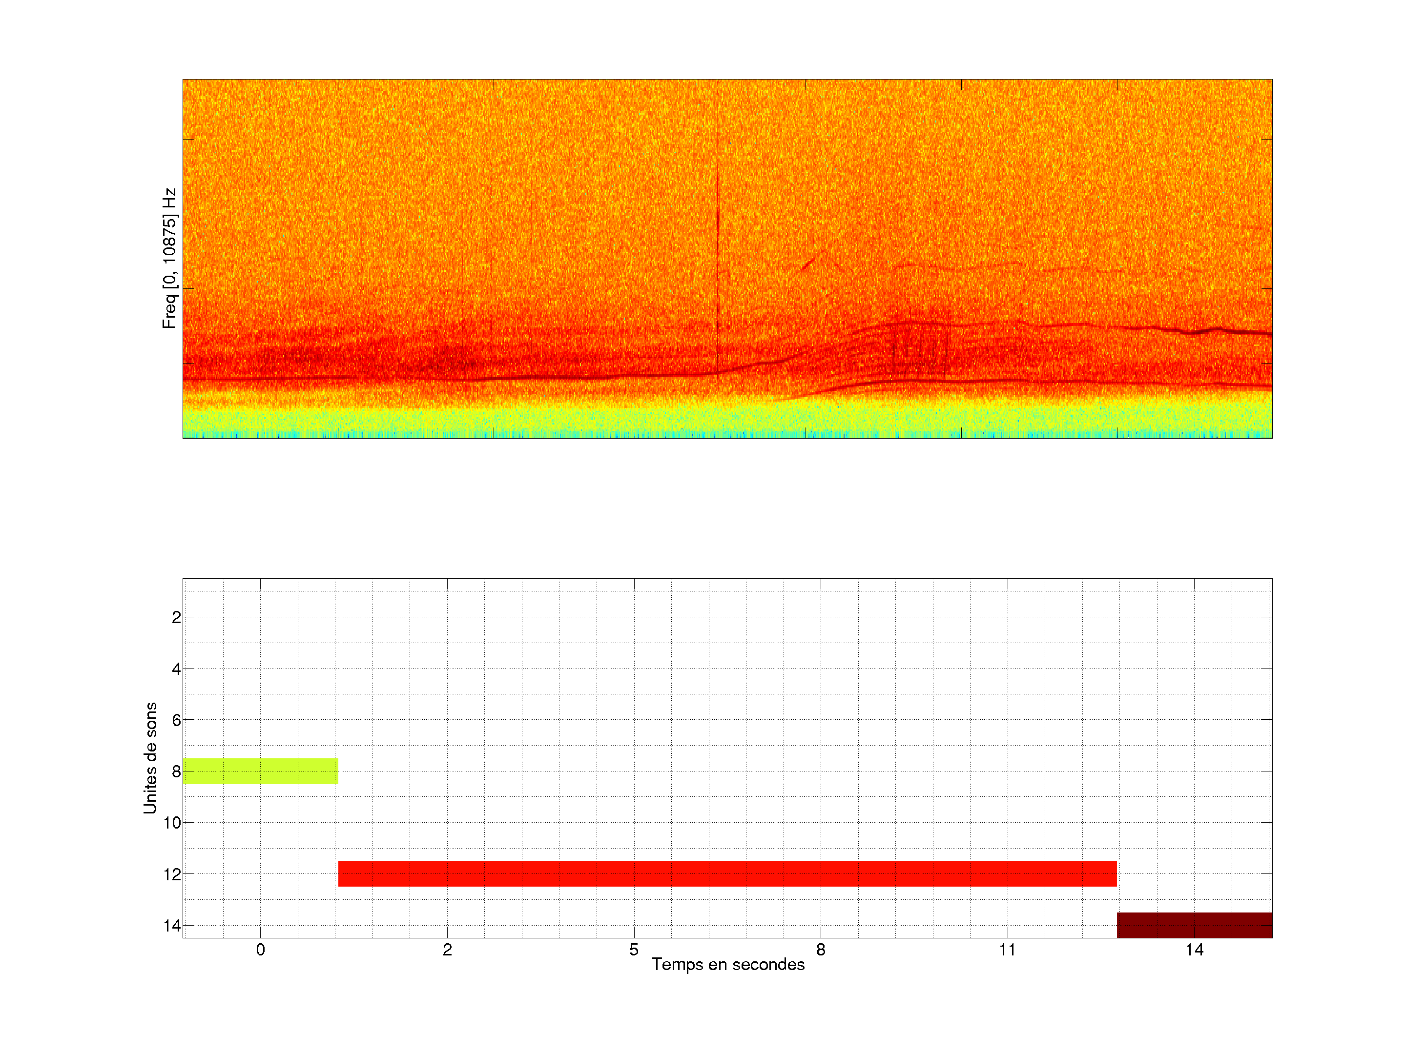Image resolution: width=1406 pixels, height=1054 pixels.
Task: Click the y-axis tick label '4'
Action: (176, 669)
